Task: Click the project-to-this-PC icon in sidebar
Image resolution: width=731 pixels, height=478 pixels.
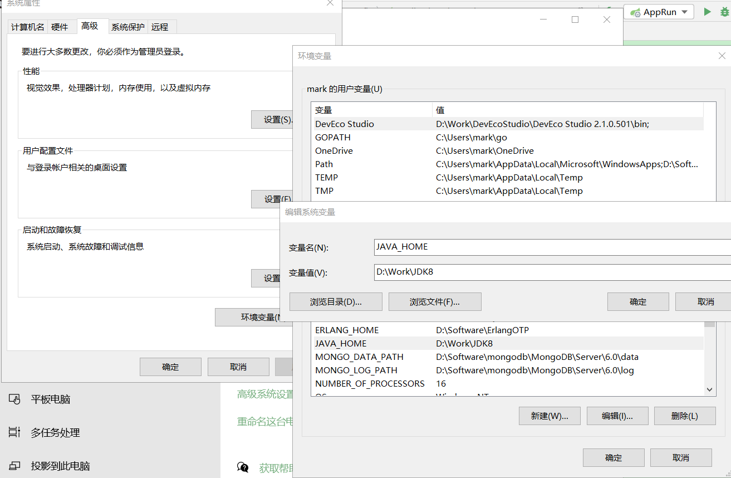Action: click(x=14, y=466)
